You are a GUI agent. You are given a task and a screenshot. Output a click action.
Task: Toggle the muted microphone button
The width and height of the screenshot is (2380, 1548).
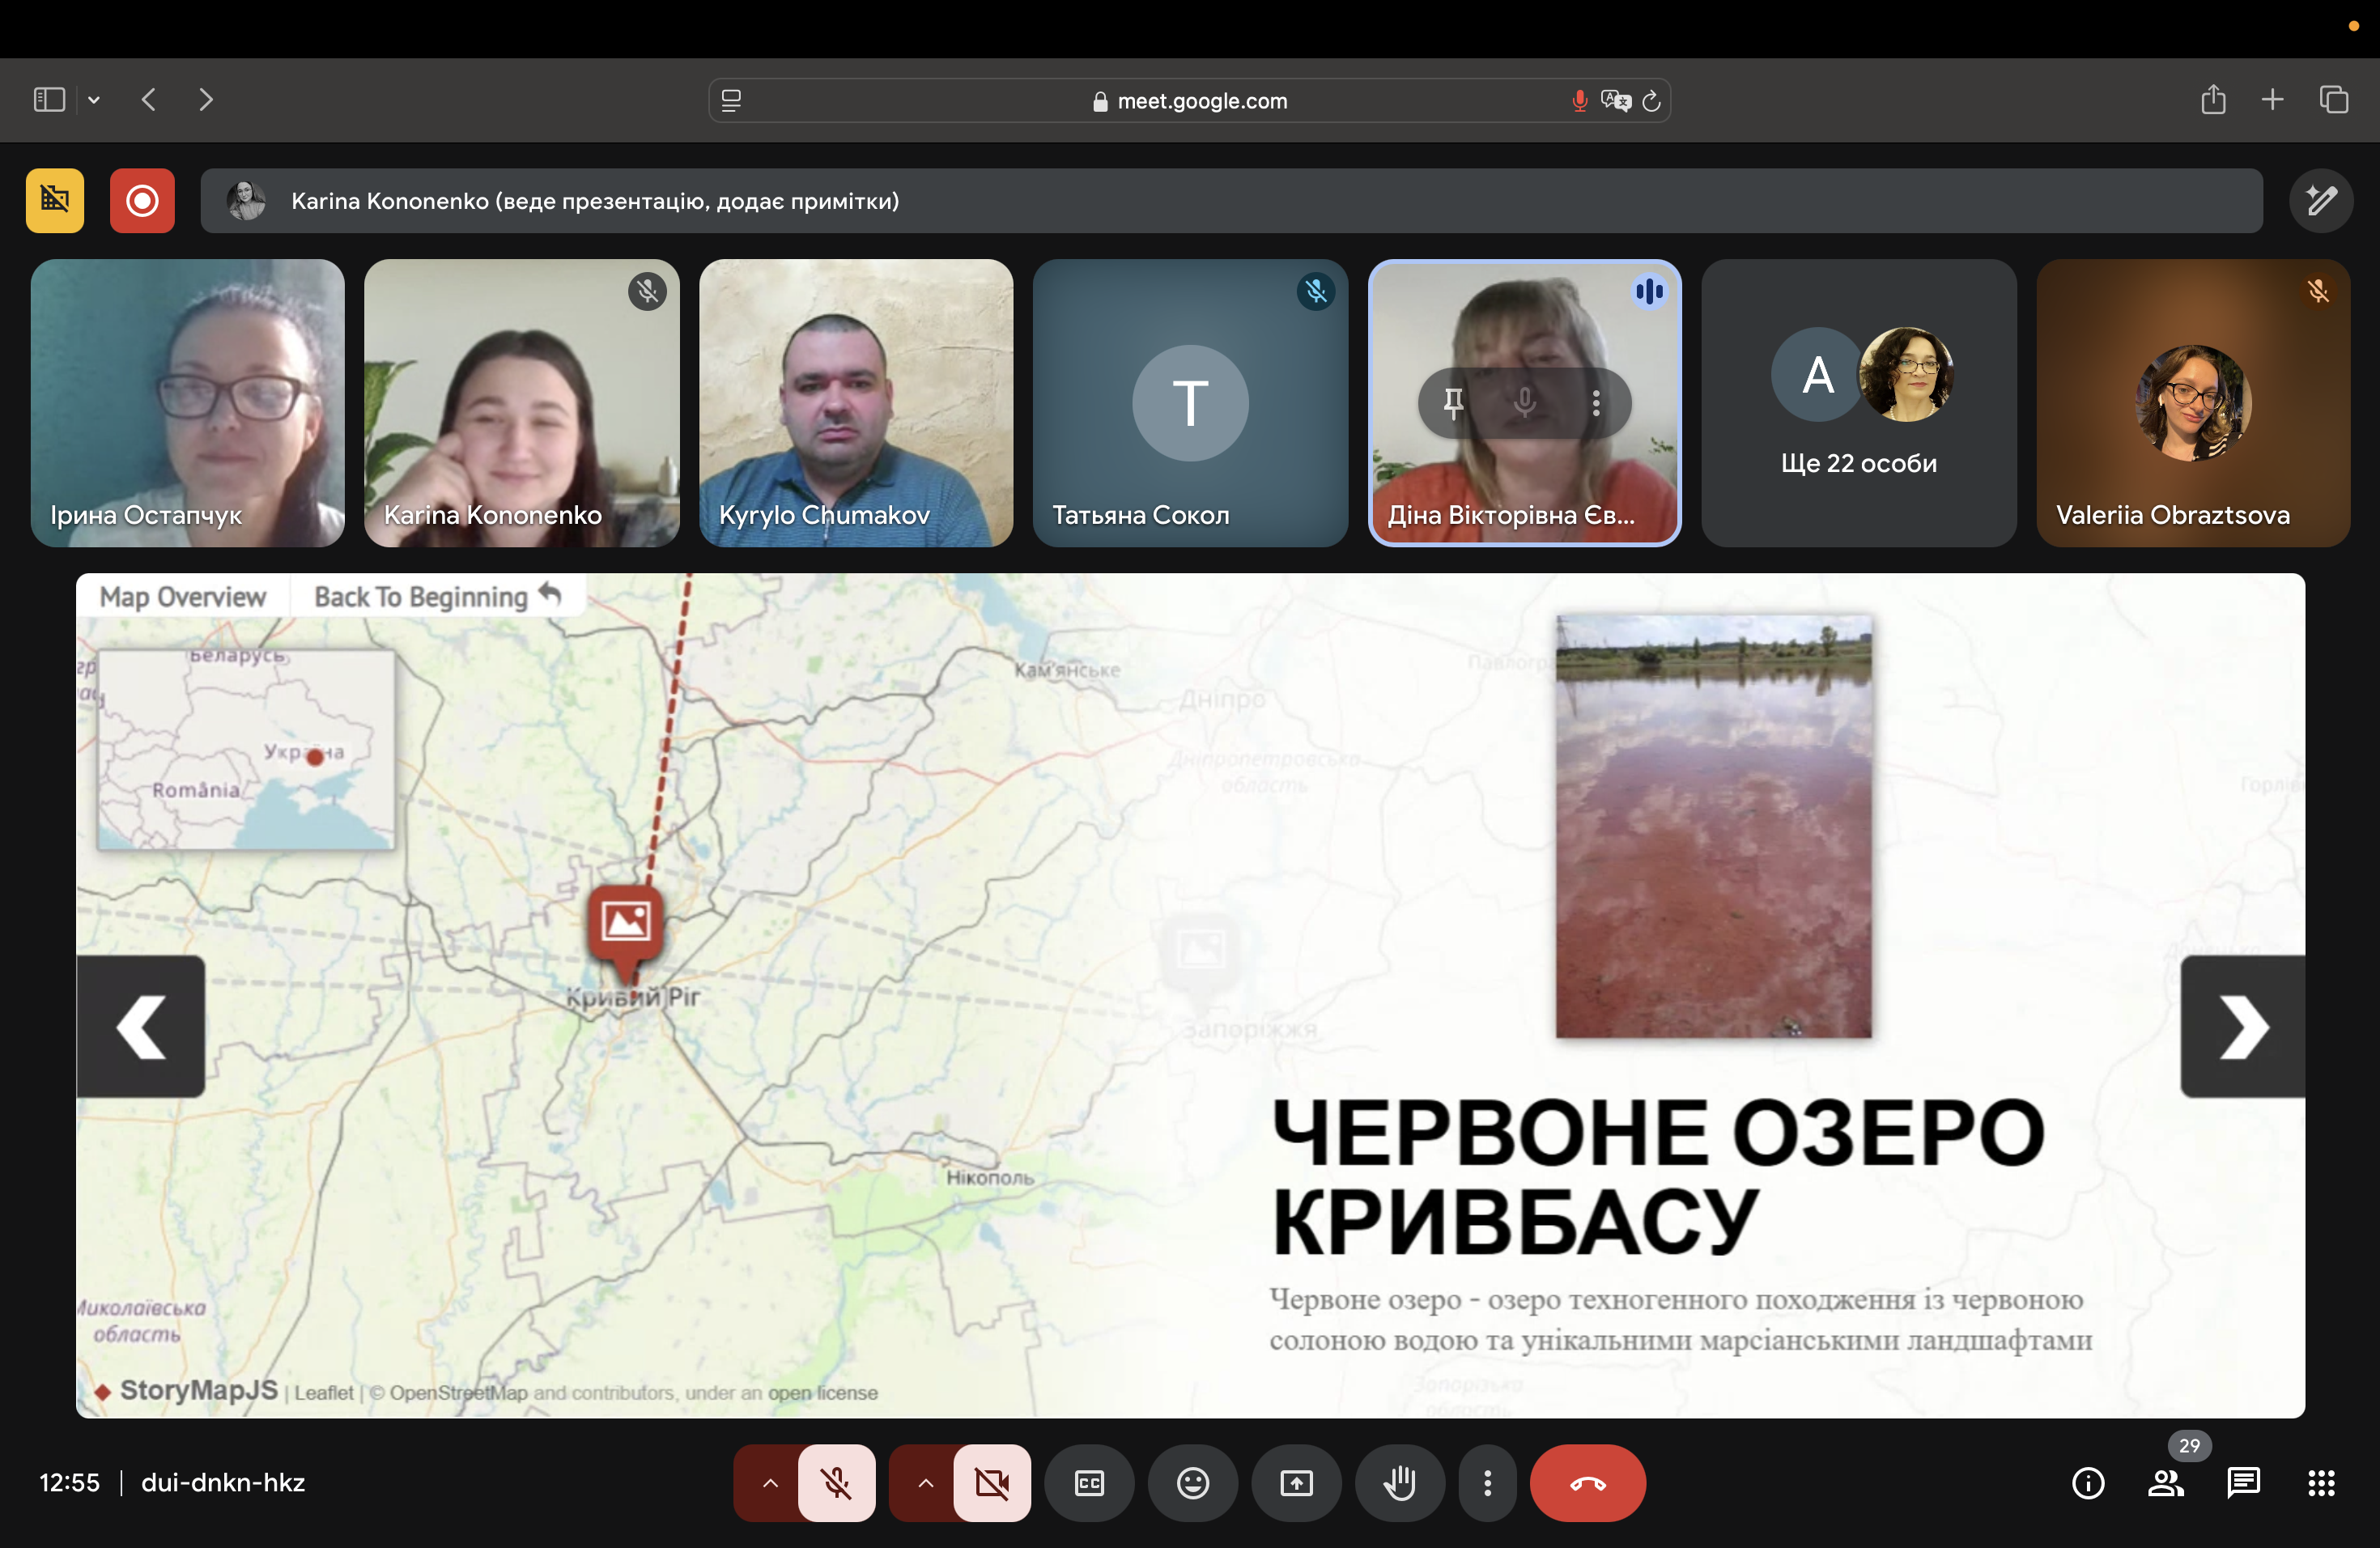pos(836,1483)
